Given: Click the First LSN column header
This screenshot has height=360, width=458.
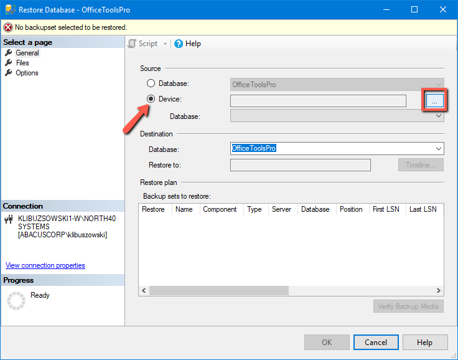Looking at the screenshot, I should 388,209.
